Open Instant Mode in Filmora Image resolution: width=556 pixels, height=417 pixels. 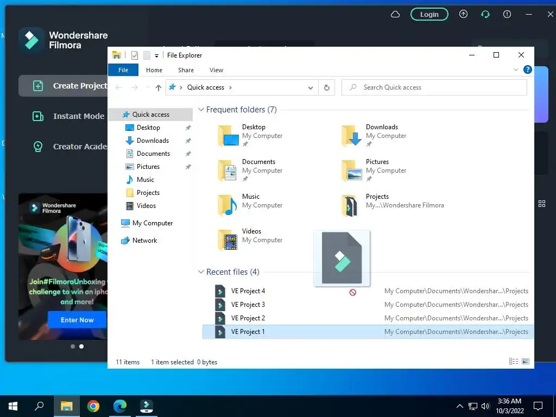[68, 116]
